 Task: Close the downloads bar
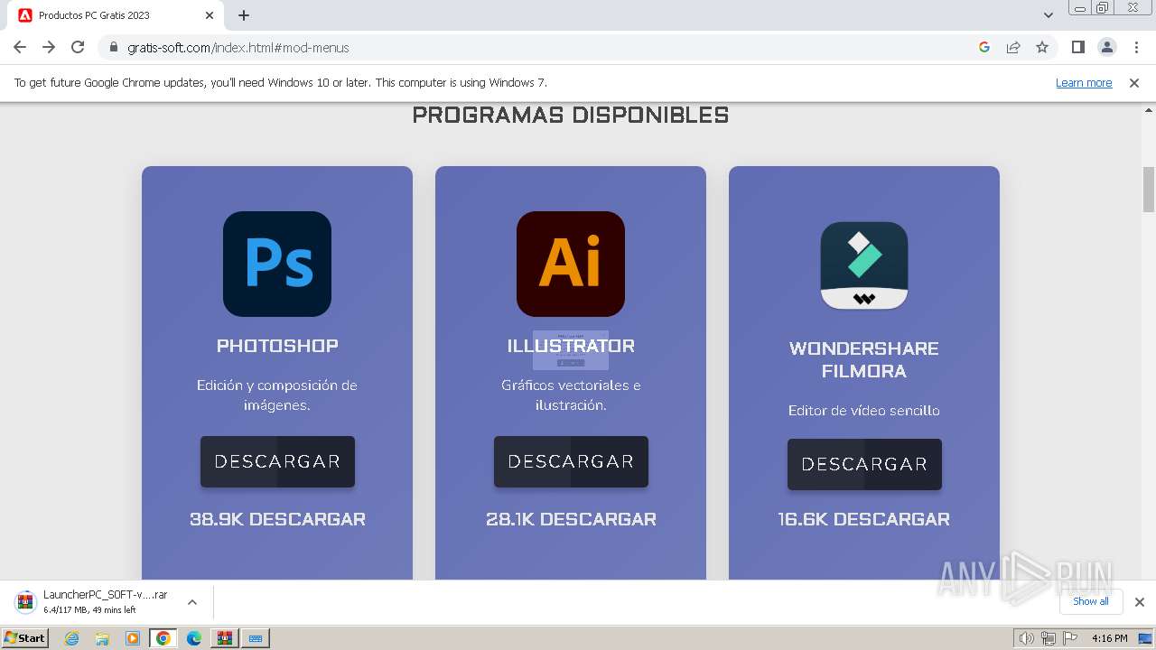pyautogui.click(x=1140, y=602)
